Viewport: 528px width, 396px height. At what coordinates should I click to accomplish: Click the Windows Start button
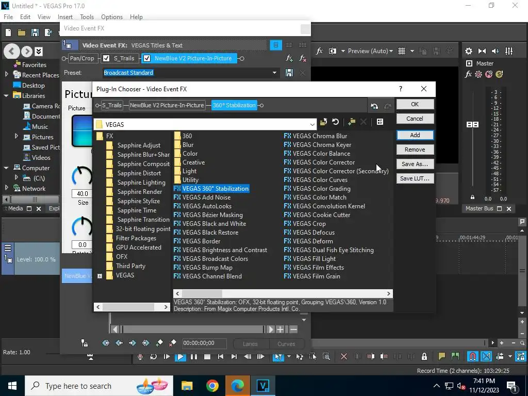pyautogui.click(x=12, y=386)
